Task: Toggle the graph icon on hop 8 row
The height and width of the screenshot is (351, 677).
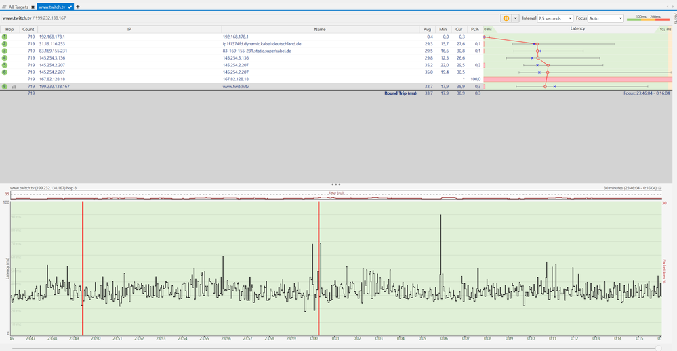Action: [x=14, y=87]
